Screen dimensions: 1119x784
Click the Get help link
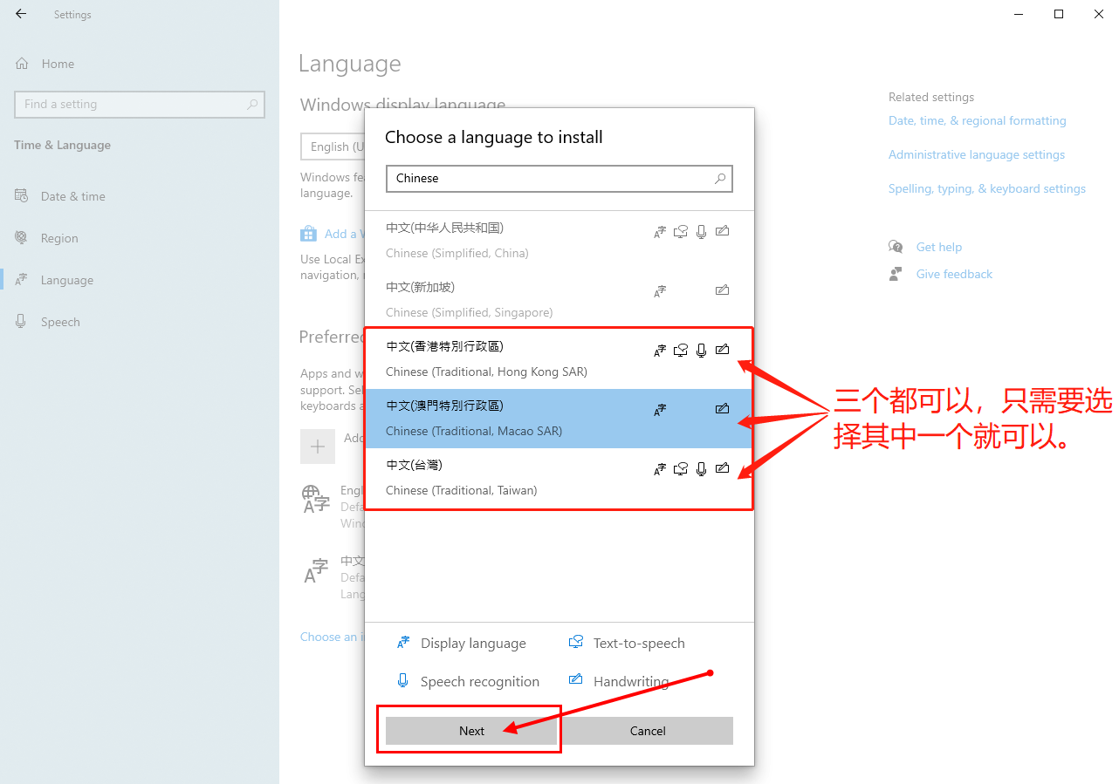(x=939, y=247)
